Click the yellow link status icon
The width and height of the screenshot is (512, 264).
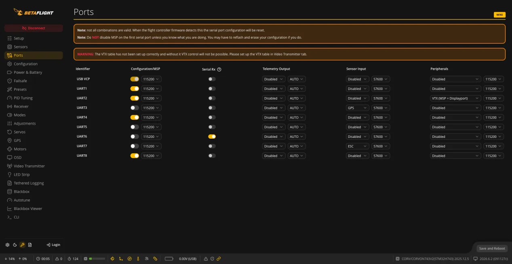pos(219,259)
